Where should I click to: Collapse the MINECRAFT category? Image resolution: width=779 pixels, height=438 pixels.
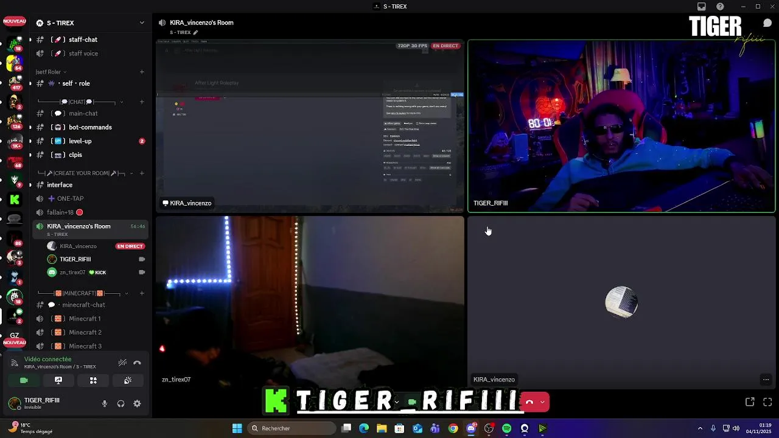[x=84, y=293]
